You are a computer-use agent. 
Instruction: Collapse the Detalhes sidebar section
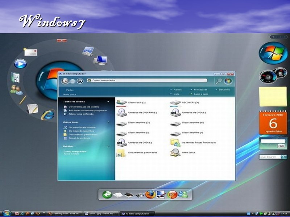tap(108, 146)
